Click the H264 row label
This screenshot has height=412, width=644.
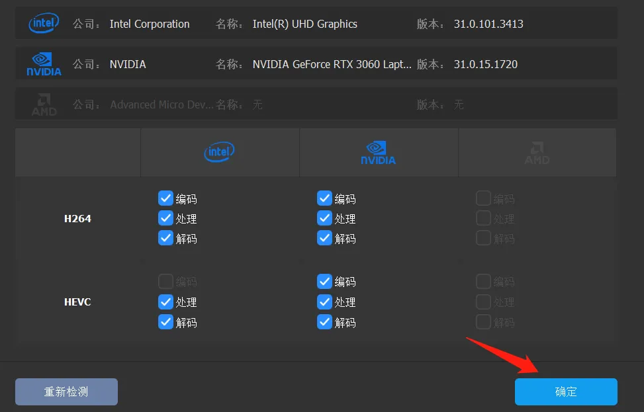(x=77, y=219)
